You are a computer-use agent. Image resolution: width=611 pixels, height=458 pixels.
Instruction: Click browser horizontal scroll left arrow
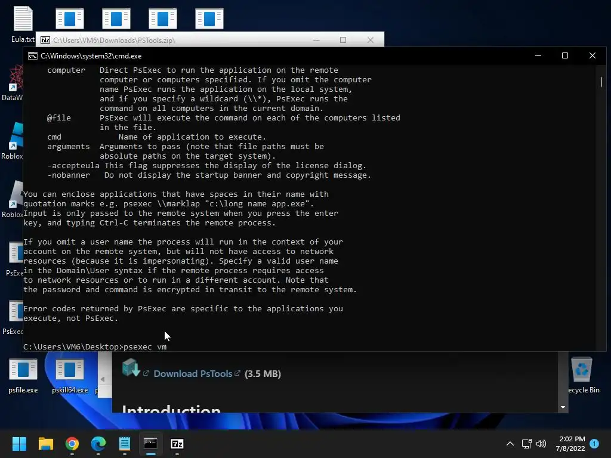[x=103, y=379]
